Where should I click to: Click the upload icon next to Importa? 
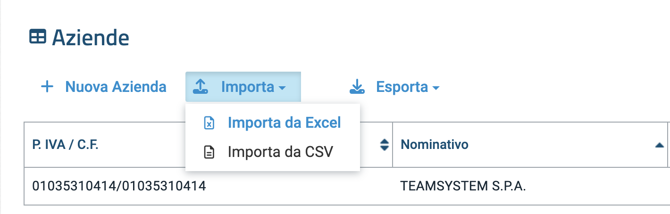[201, 87]
